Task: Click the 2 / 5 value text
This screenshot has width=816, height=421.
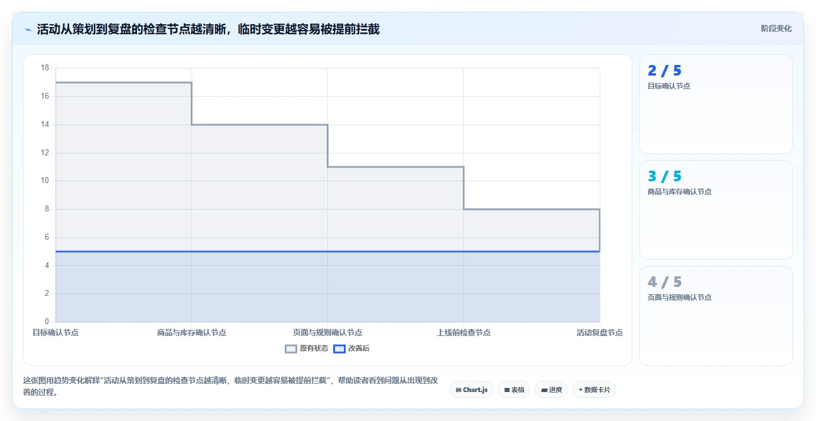Action: [665, 71]
